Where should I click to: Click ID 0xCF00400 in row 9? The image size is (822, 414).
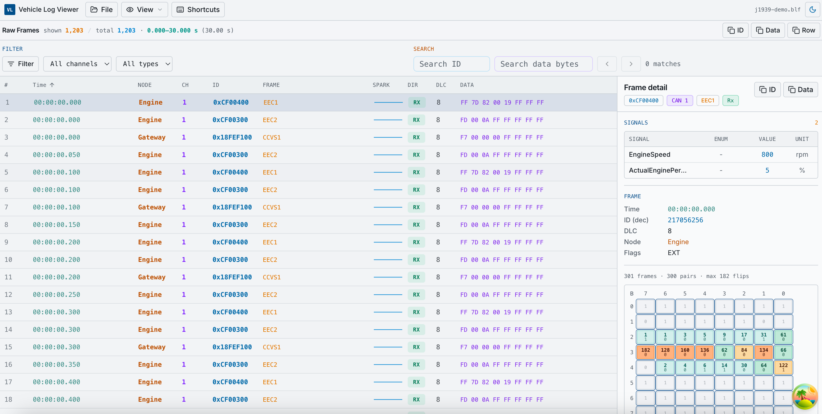(x=230, y=242)
